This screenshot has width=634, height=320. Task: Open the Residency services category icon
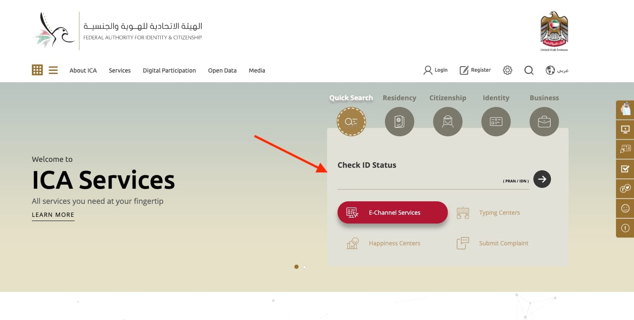click(399, 121)
